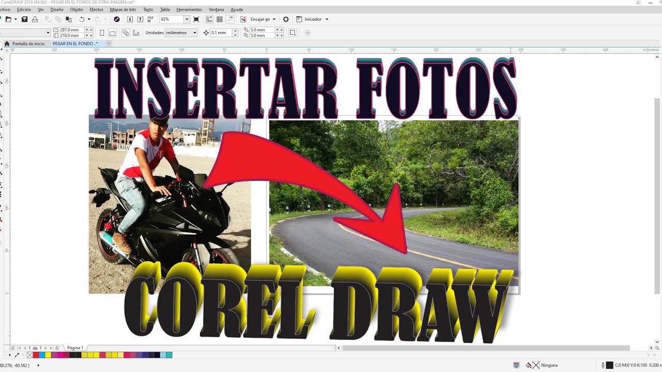This screenshot has width=662, height=372.
Task: Open the zoom level dropdown showing 63%
Action: coord(187,19)
